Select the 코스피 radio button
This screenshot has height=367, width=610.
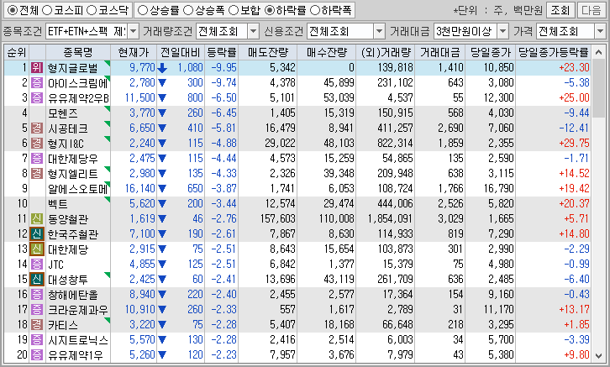click(47, 10)
